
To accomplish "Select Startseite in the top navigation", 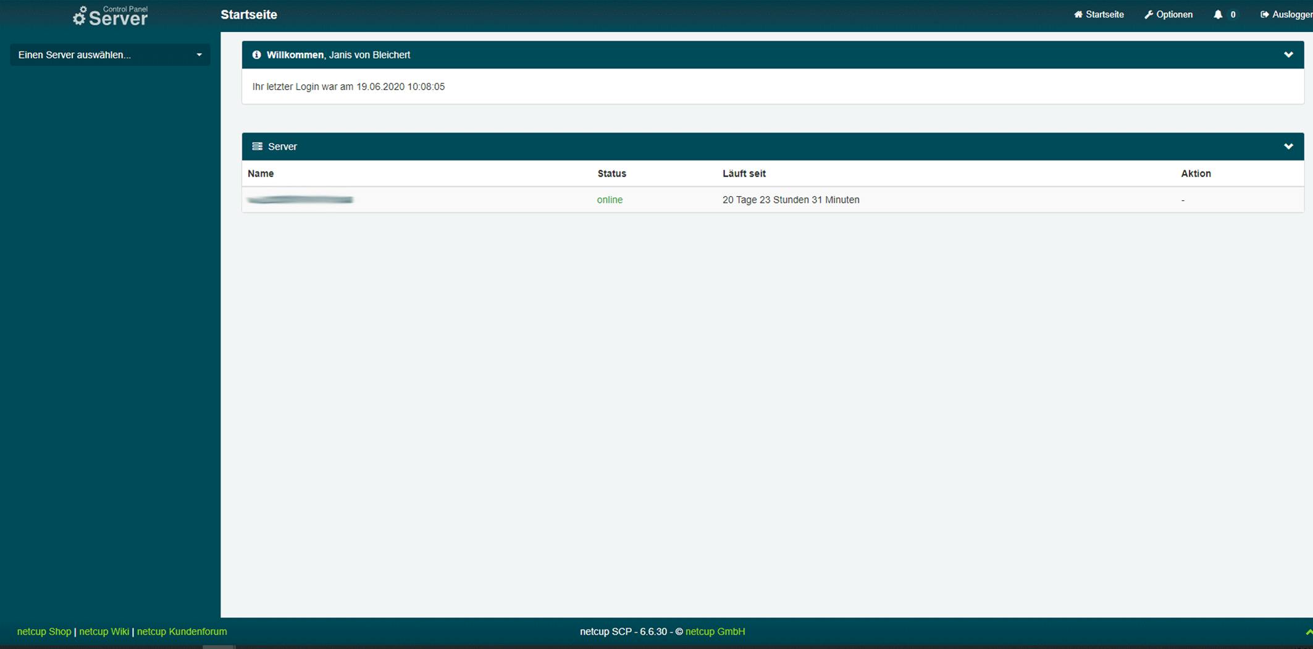I will 1105,14.
